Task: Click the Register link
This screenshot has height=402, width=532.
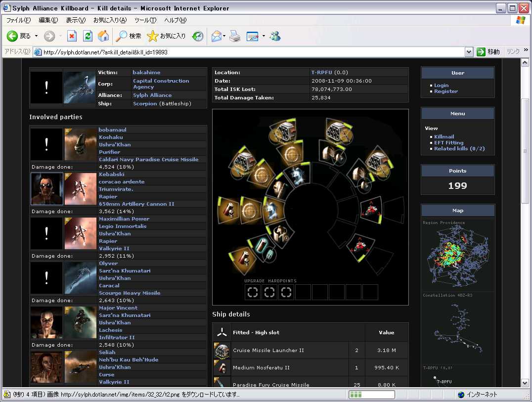Action: coord(446,91)
